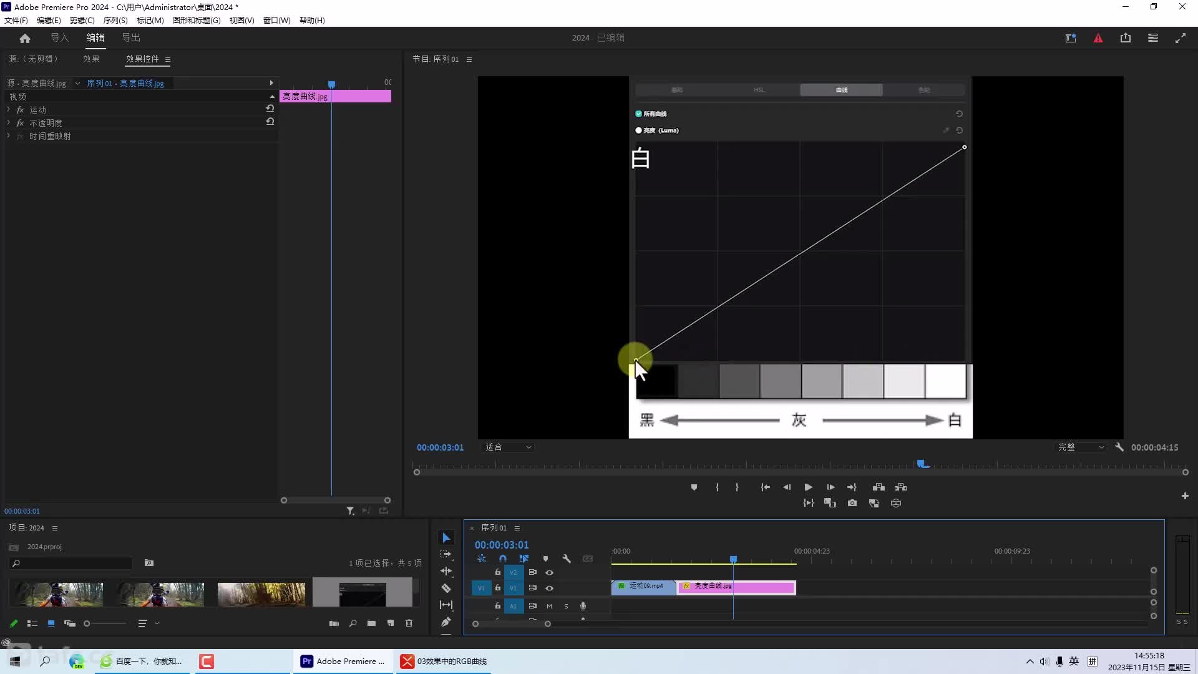Image resolution: width=1198 pixels, height=674 pixels.
Task: Switch to the 效果 tab
Action: click(91, 59)
